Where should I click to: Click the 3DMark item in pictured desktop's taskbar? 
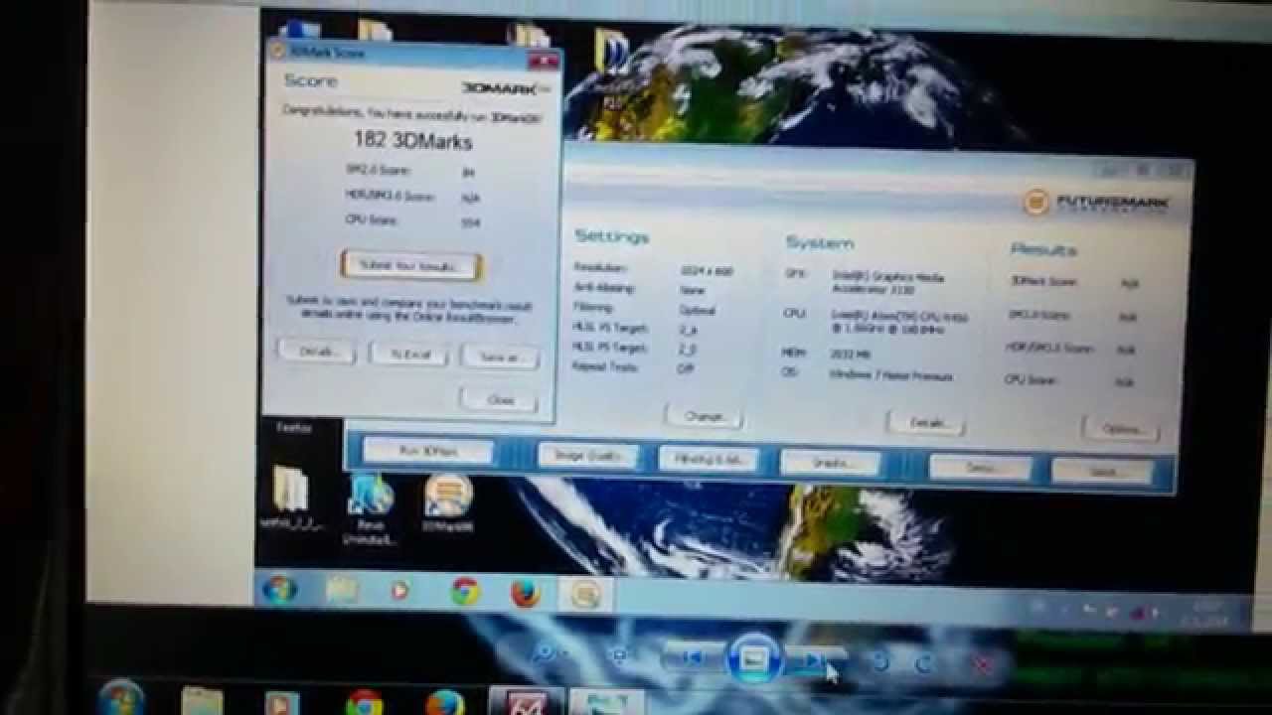tap(586, 594)
